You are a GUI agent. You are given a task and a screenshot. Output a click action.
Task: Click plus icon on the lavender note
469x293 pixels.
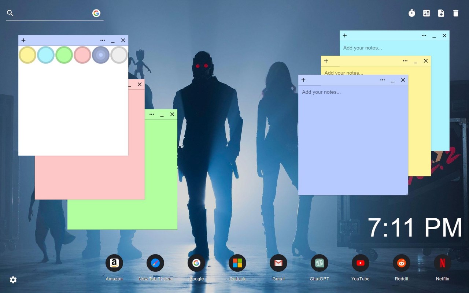click(x=303, y=80)
